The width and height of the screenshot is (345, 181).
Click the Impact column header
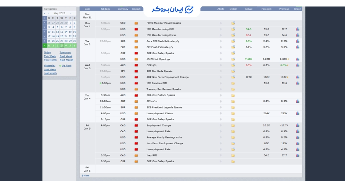136,9
